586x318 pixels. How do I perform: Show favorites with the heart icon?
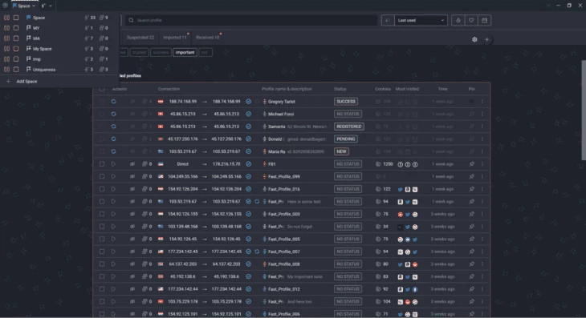click(471, 20)
